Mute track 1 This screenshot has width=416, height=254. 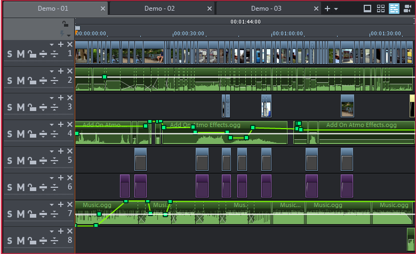21,54
